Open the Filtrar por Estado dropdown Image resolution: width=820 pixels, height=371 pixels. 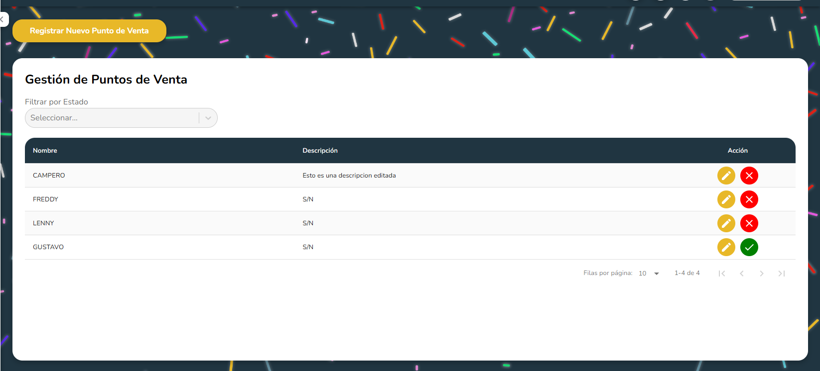(112, 118)
